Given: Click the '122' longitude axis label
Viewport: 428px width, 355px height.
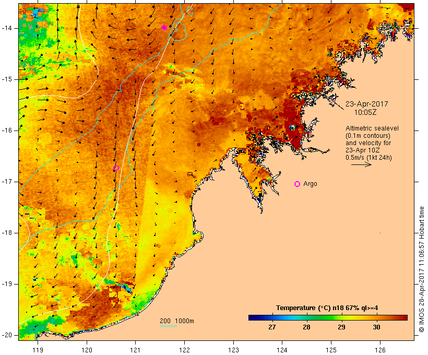Looking at the screenshot, I should point(185,350).
